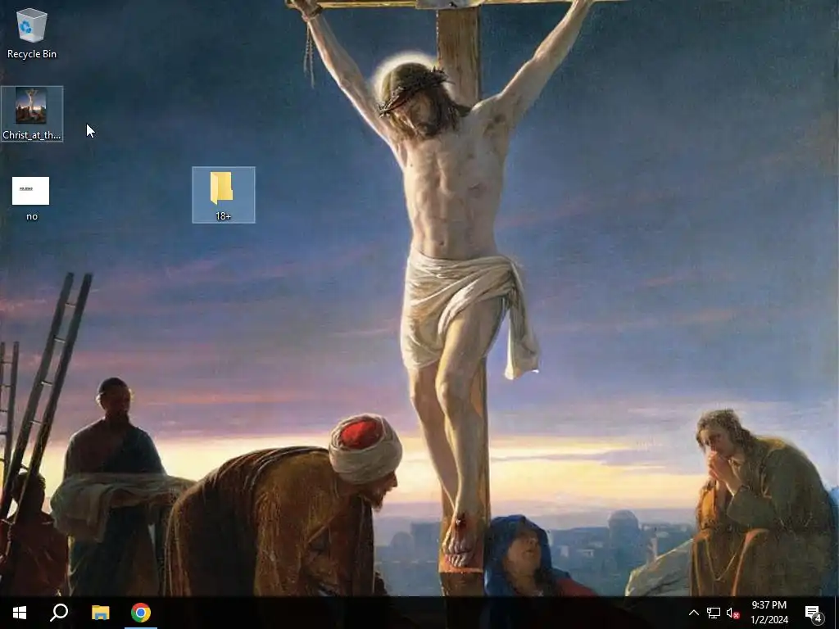Open Google Chrome from taskbar
Image resolution: width=839 pixels, height=629 pixels.
(141, 613)
